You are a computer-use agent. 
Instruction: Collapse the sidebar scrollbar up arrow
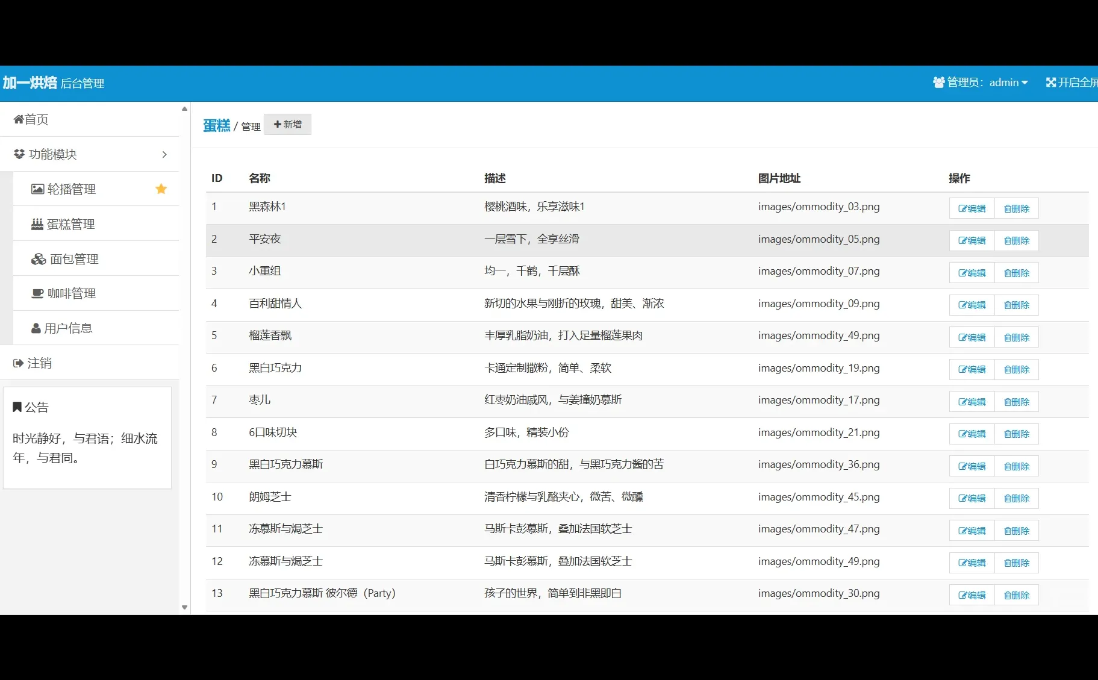[x=184, y=109]
